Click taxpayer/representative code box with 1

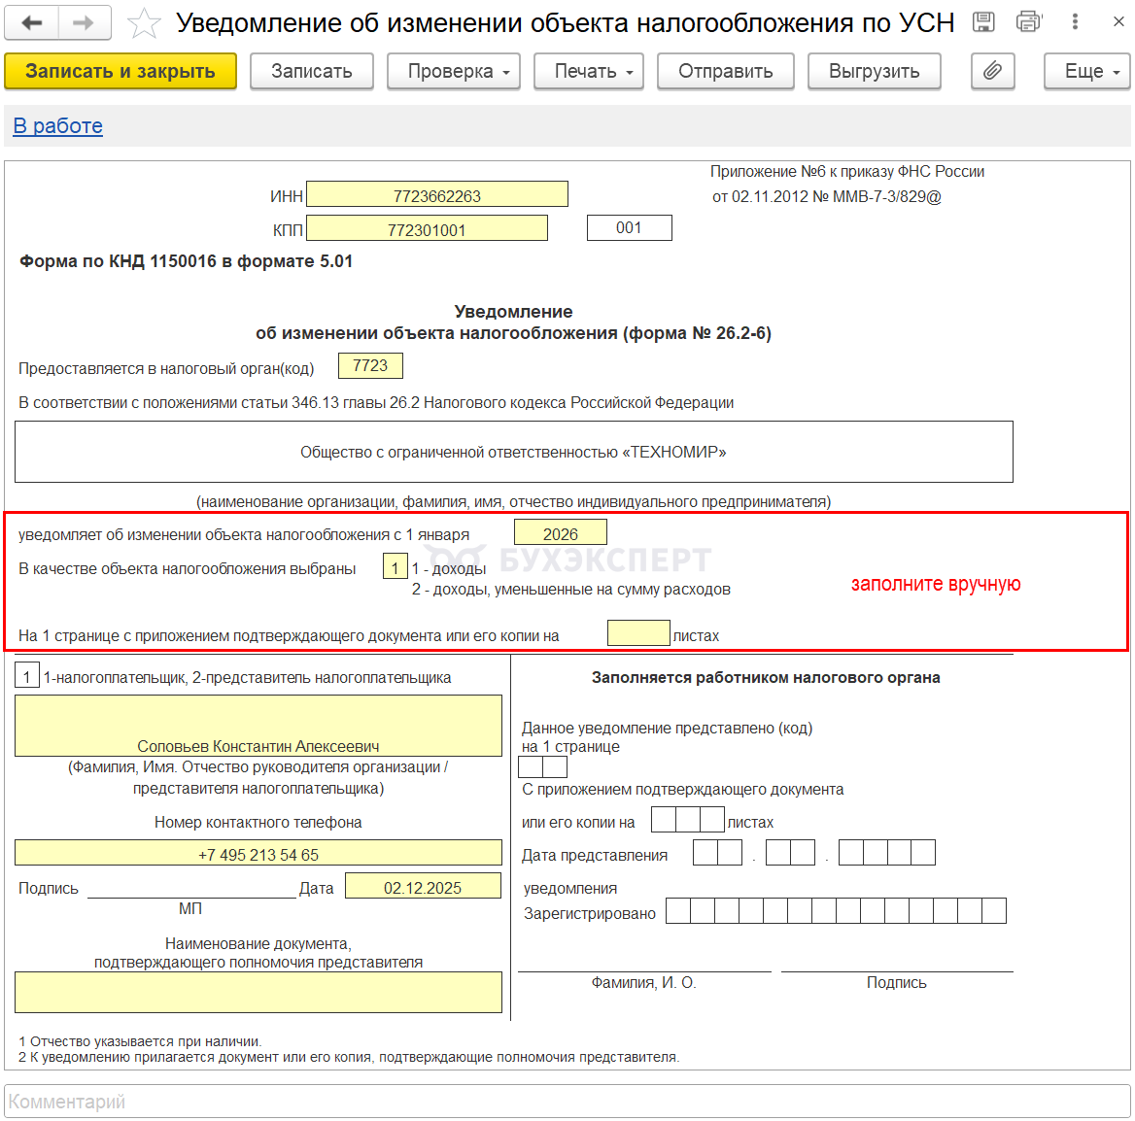point(27,676)
